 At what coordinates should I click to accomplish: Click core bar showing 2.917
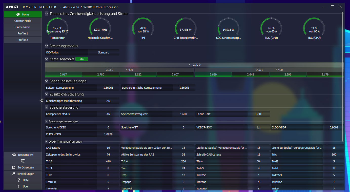[63, 74]
